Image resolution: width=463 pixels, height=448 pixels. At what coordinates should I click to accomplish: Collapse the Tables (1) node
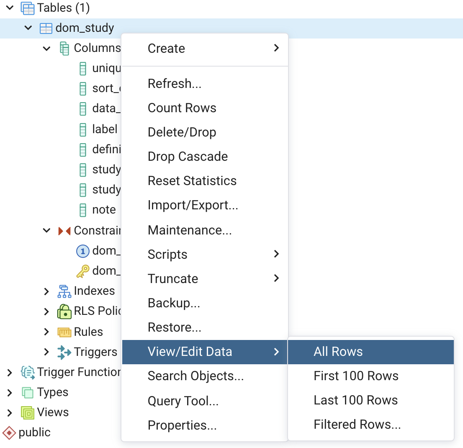10,8
